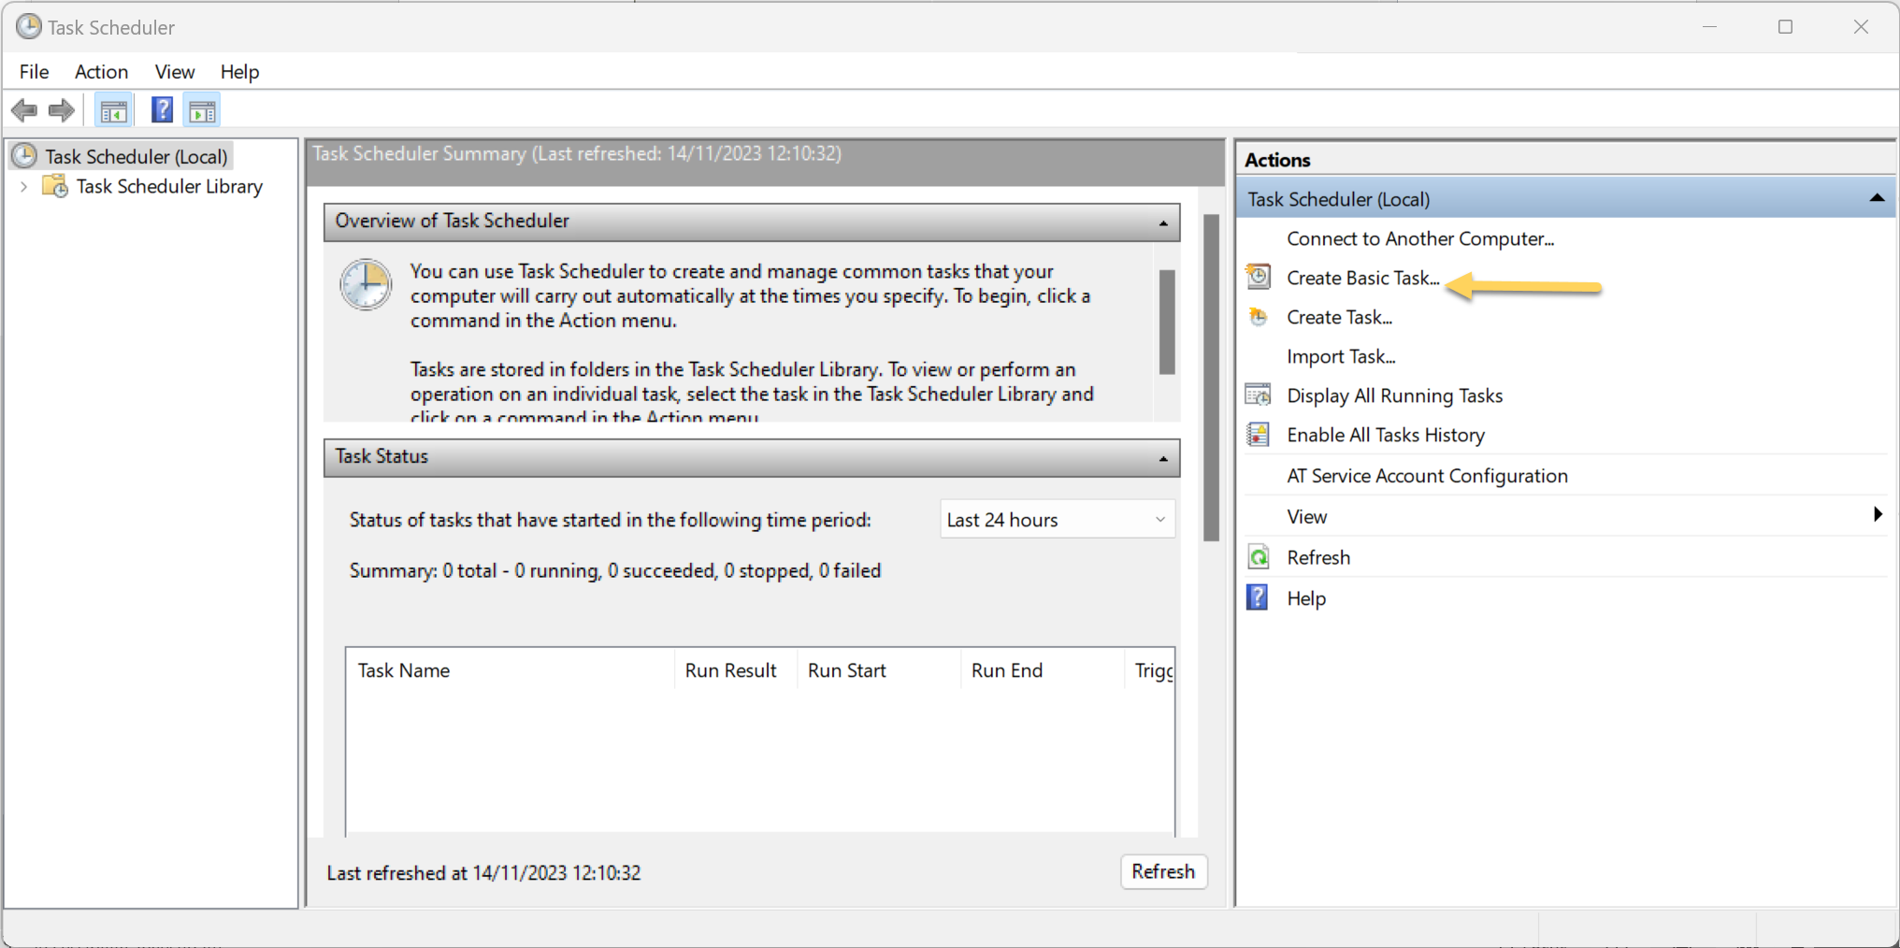Click the green Refresh icon in Actions
Viewport: 1900px width, 948px height.
coord(1259,557)
